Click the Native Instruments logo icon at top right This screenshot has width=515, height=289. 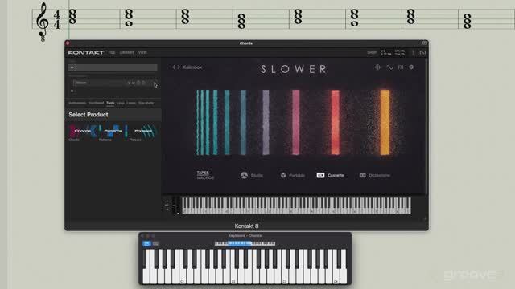tap(422, 52)
